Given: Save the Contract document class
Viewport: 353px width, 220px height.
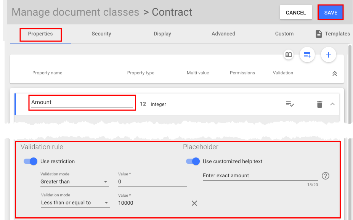Looking at the screenshot, I should pyautogui.click(x=330, y=12).
